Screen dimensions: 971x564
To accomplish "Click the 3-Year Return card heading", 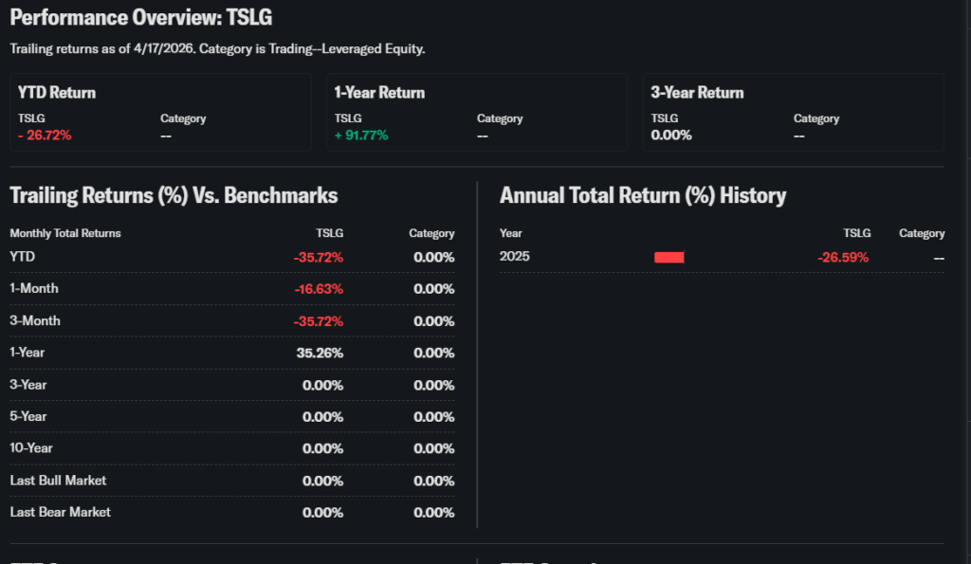I will (697, 93).
